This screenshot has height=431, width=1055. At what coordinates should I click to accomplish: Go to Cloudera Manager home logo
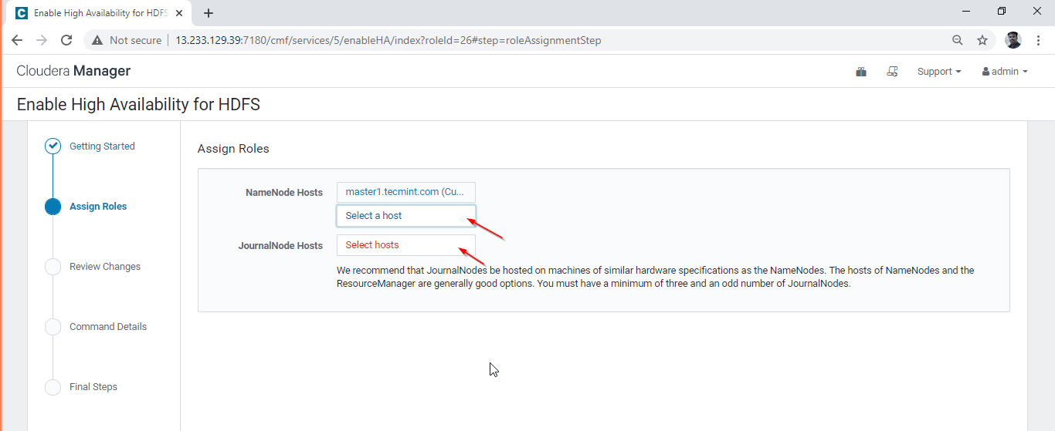[x=73, y=71]
